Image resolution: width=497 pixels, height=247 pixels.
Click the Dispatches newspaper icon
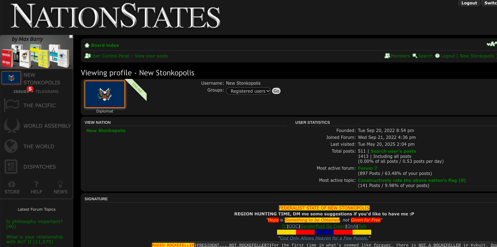(x=11, y=167)
